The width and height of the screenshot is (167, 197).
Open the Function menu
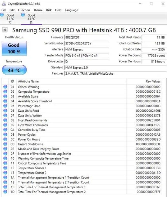tap(24, 10)
